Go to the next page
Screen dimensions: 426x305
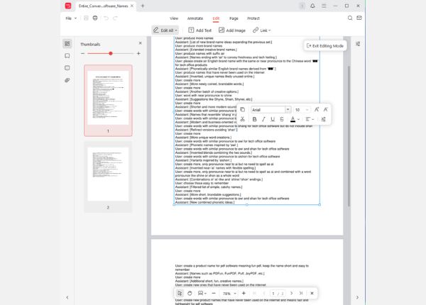click(x=292, y=293)
